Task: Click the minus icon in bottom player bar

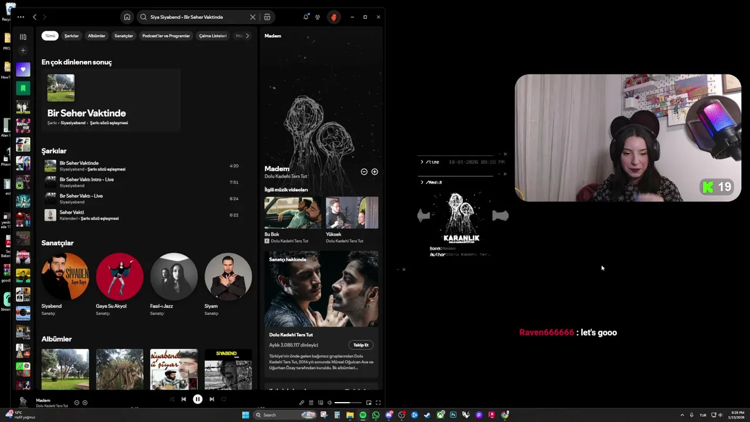Action: coord(77,403)
